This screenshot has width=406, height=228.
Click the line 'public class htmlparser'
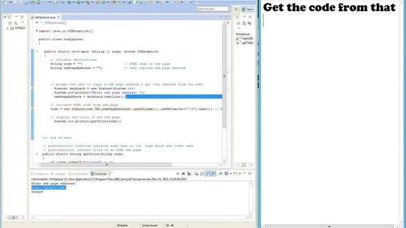click(61, 39)
